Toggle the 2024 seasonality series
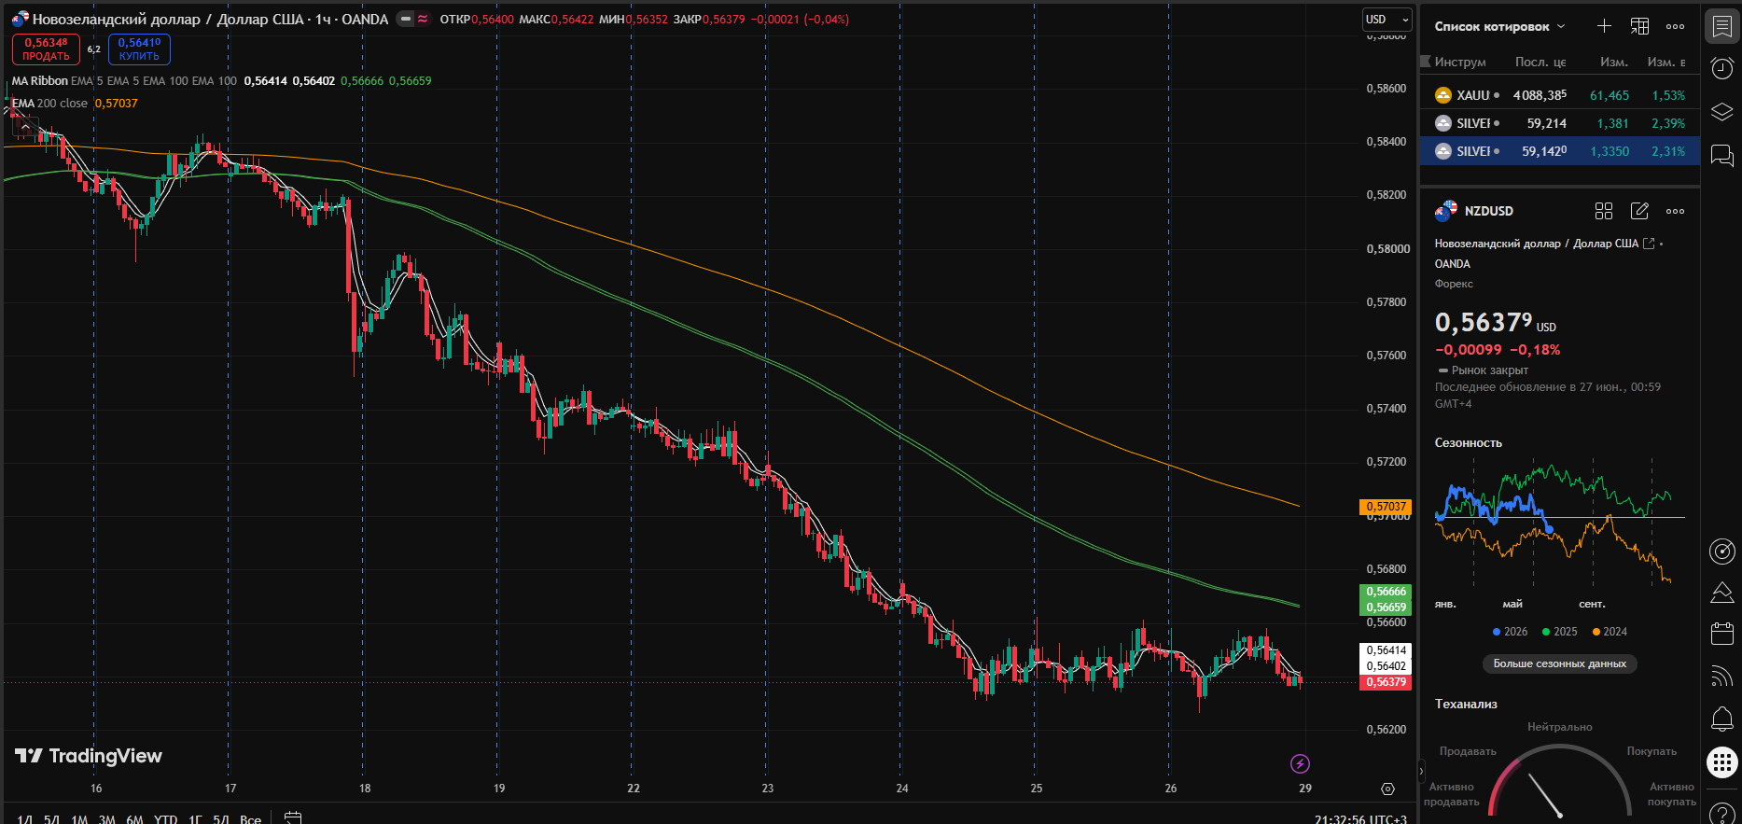The image size is (1742, 824). click(1610, 632)
